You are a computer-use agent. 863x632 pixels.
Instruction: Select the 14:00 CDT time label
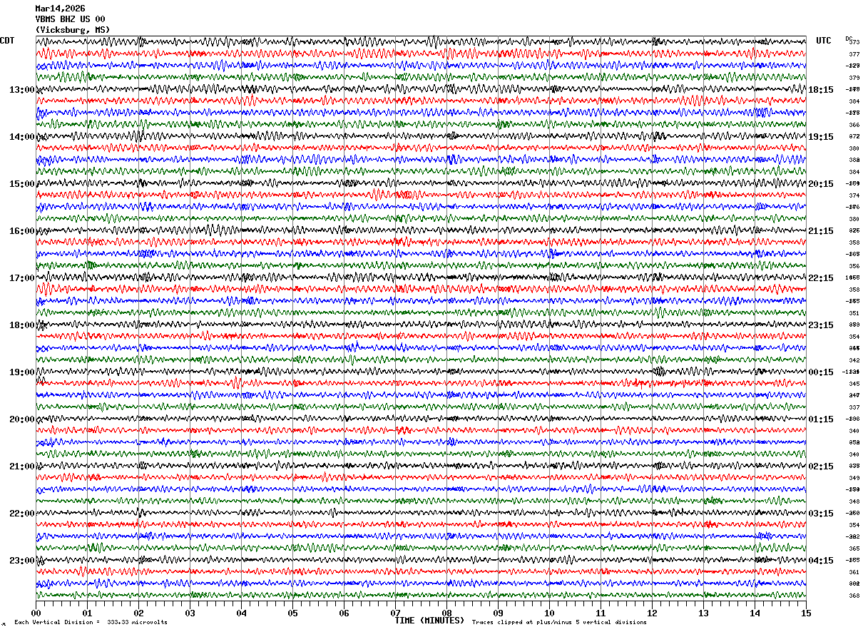pos(22,137)
